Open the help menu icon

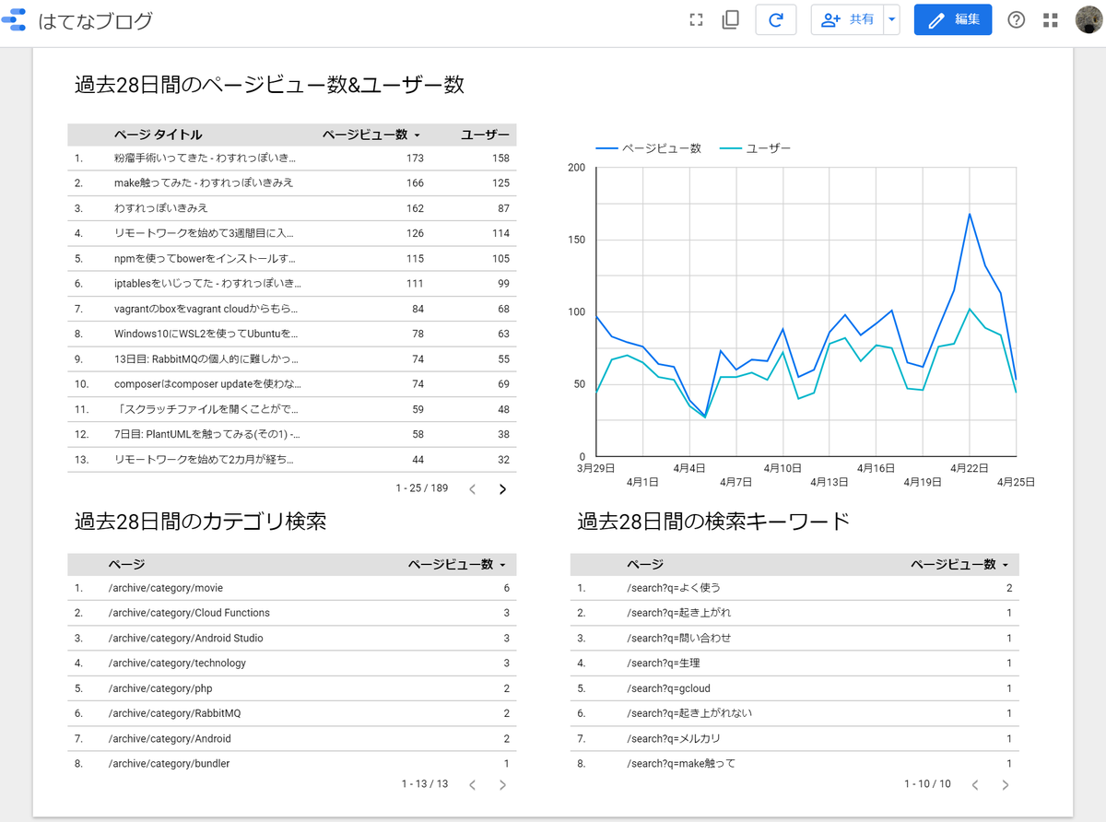tap(1017, 19)
